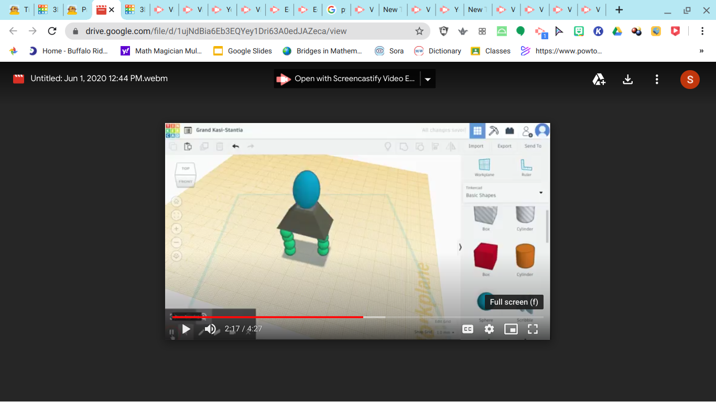Open the Dictionary bookmark

[x=438, y=51]
